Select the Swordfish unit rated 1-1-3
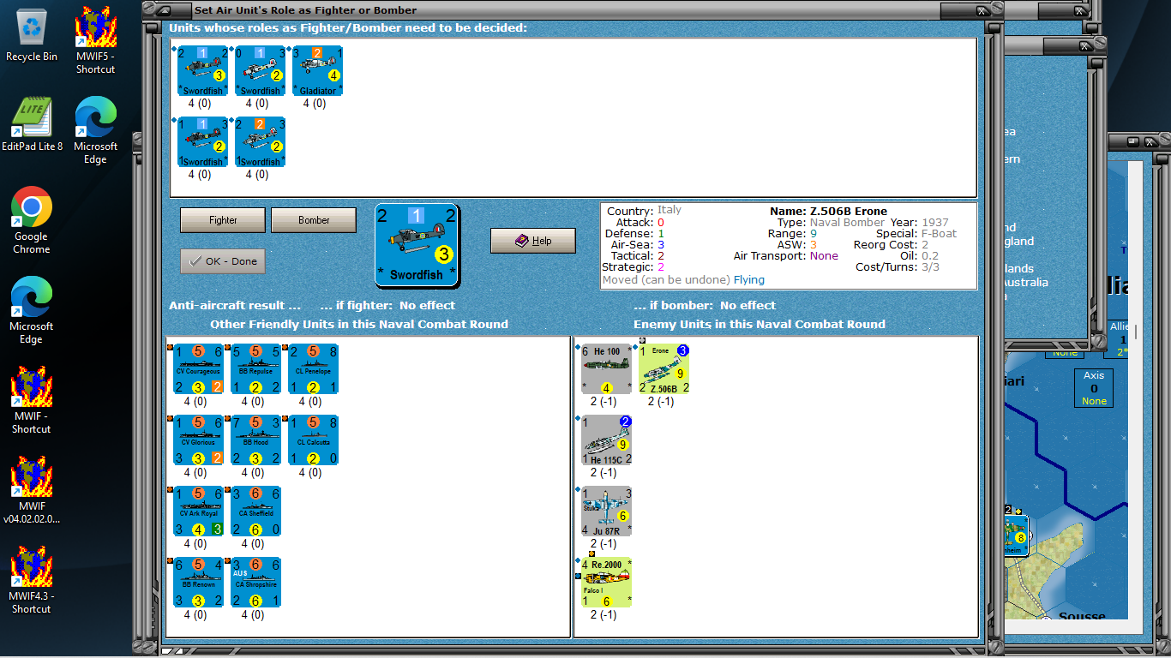Image resolution: width=1171 pixels, height=658 pixels. (x=203, y=141)
